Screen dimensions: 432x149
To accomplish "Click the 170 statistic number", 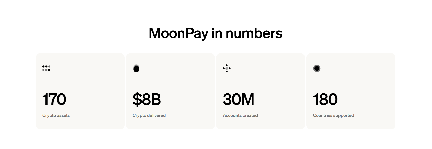I will [54, 99].
